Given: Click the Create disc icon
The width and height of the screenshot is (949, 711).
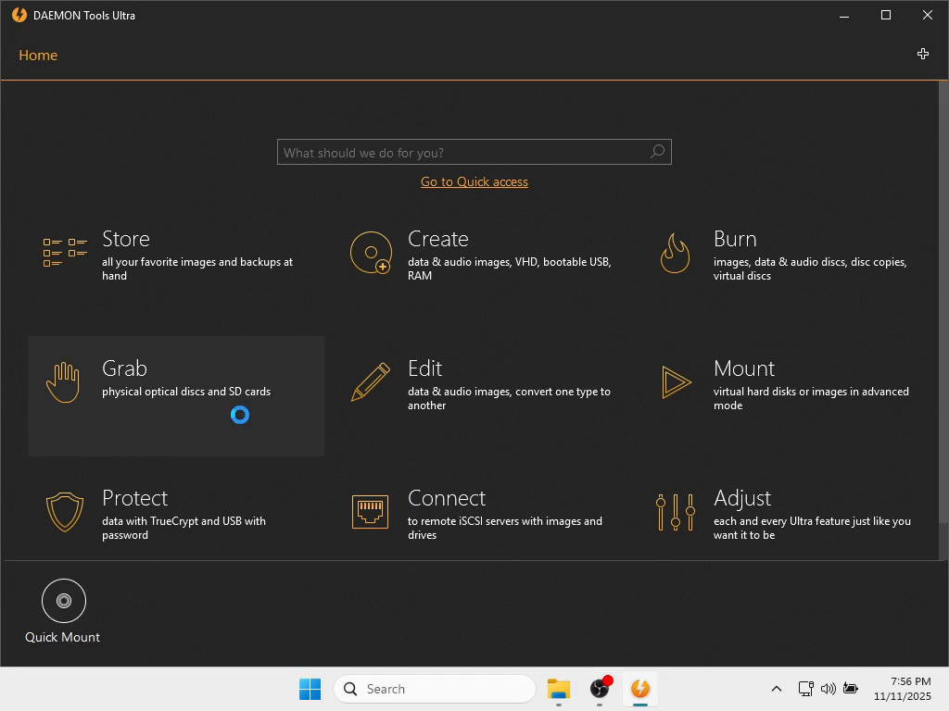Looking at the screenshot, I should click(x=371, y=253).
